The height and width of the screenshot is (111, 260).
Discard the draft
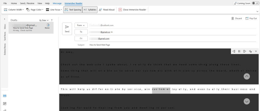click(x=236, y=18)
